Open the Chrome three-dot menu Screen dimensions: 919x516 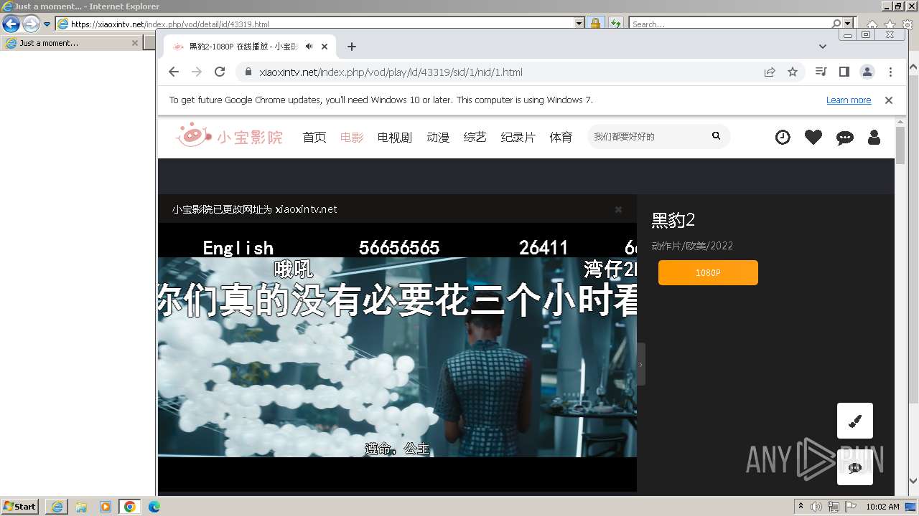(x=890, y=72)
